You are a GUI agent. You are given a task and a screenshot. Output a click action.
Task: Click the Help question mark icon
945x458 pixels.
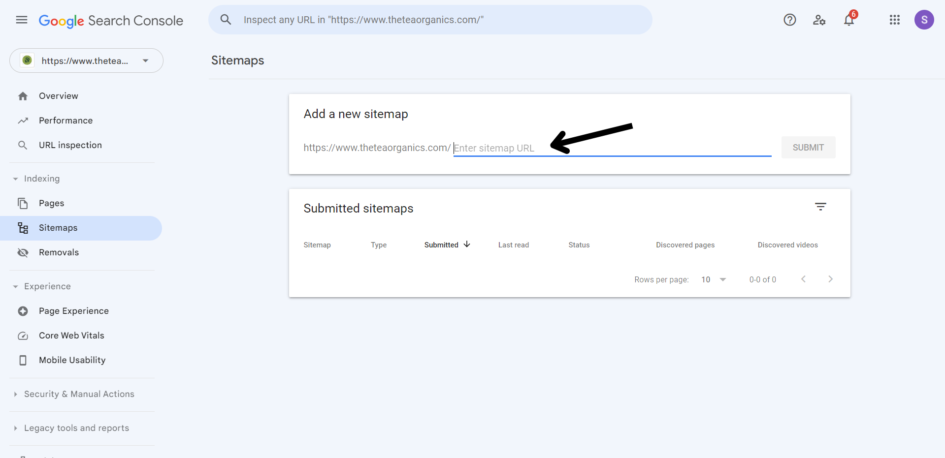[789, 20]
